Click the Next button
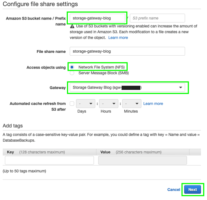 [192, 190]
